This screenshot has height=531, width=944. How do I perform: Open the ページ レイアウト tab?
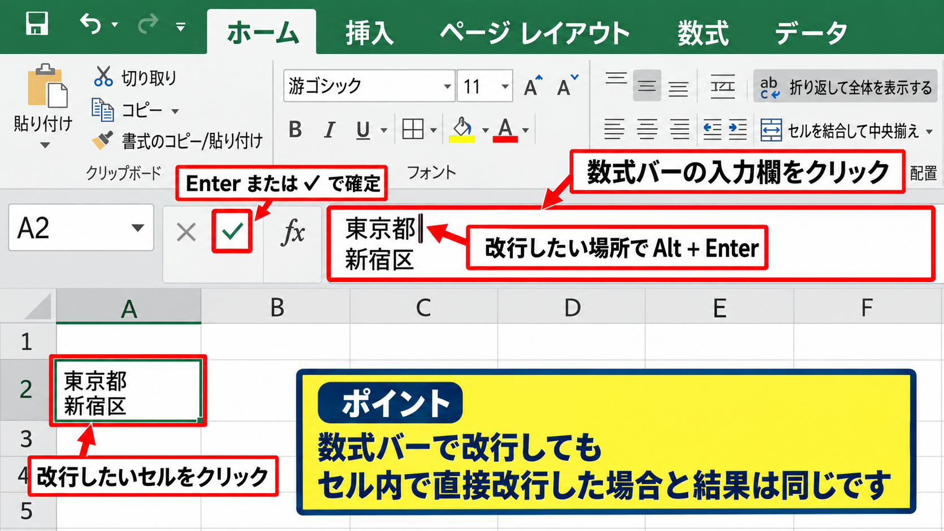tap(534, 32)
